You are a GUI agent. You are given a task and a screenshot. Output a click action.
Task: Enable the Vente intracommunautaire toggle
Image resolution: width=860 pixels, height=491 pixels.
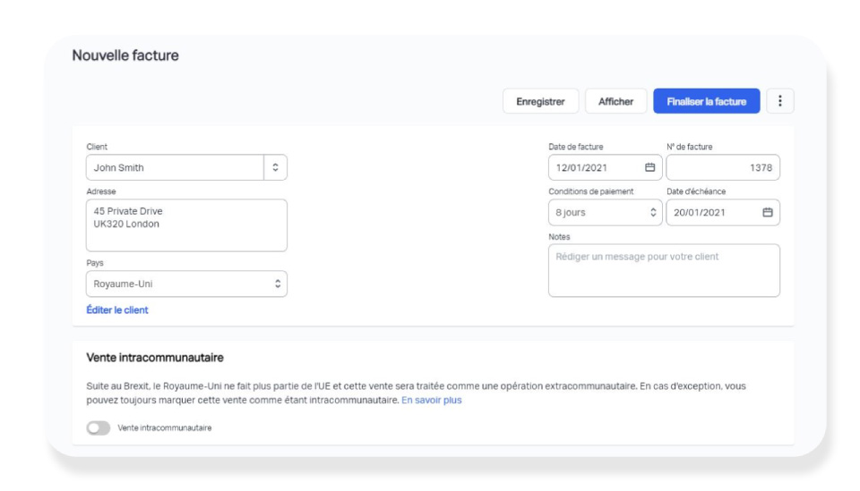(x=99, y=428)
